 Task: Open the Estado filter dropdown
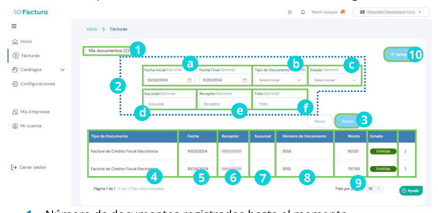coord(335,80)
